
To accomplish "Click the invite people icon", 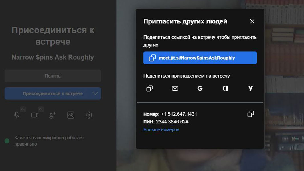I will (53, 115).
